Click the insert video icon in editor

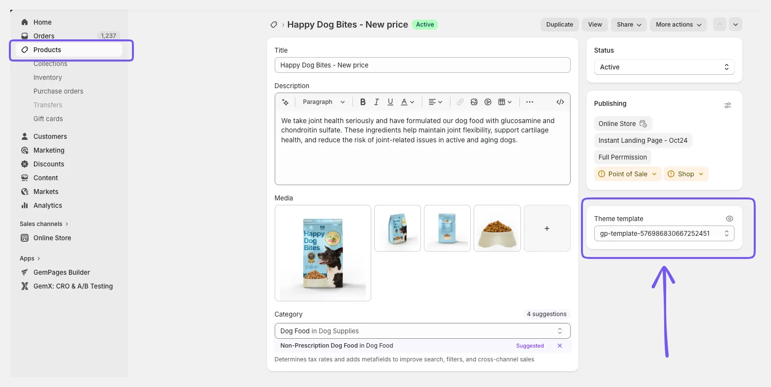[x=488, y=102]
